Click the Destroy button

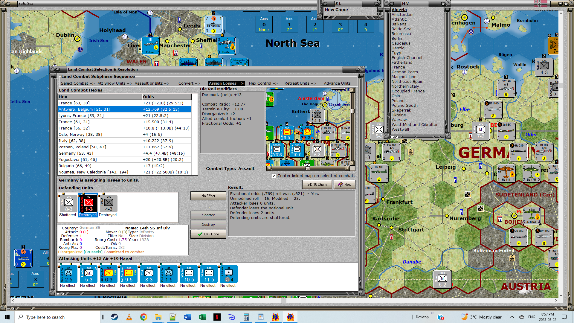click(208, 225)
